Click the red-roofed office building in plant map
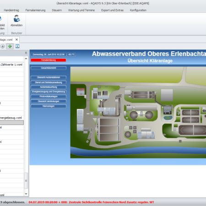This screenshot has width=206, height=206. pyautogui.click(x=81, y=92)
